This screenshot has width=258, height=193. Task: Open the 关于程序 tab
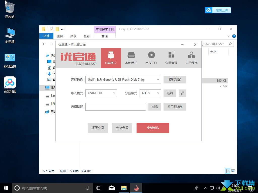pos(191,58)
